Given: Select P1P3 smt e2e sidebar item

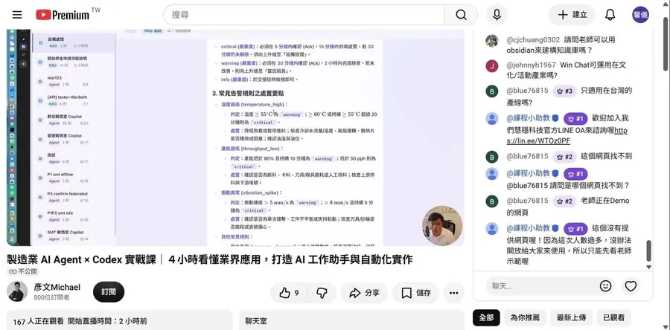Looking at the screenshot, I should (x=74, y=216).
